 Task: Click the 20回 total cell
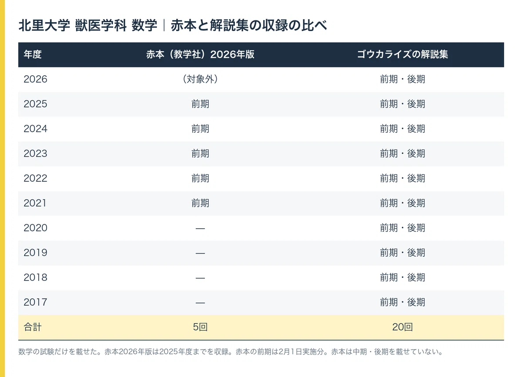tap(402, 327)
